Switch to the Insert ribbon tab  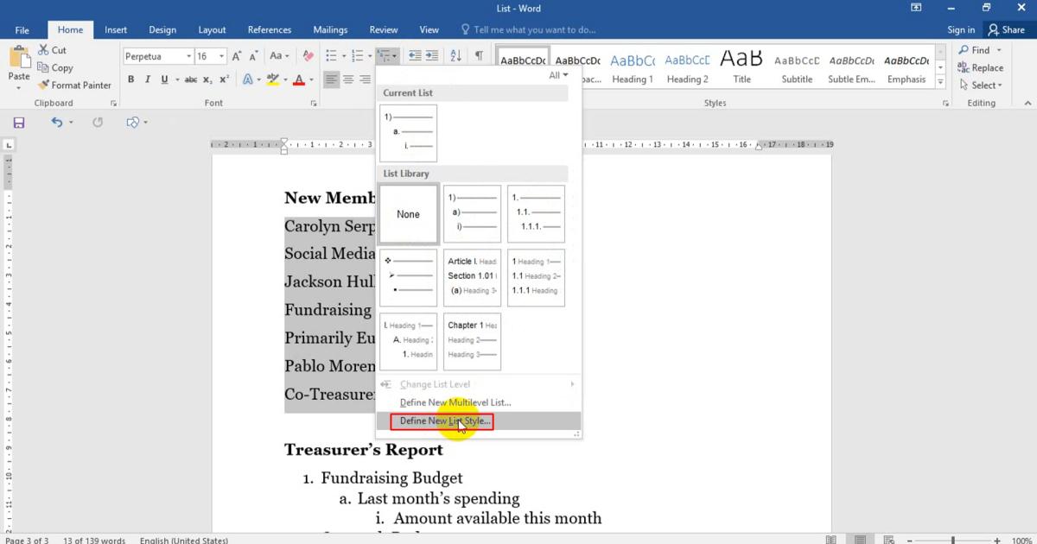pyautogui.click(x=116, y=28)
